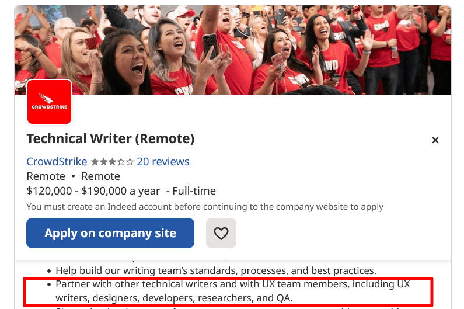Click the first filled rating star

coord(95,162)
